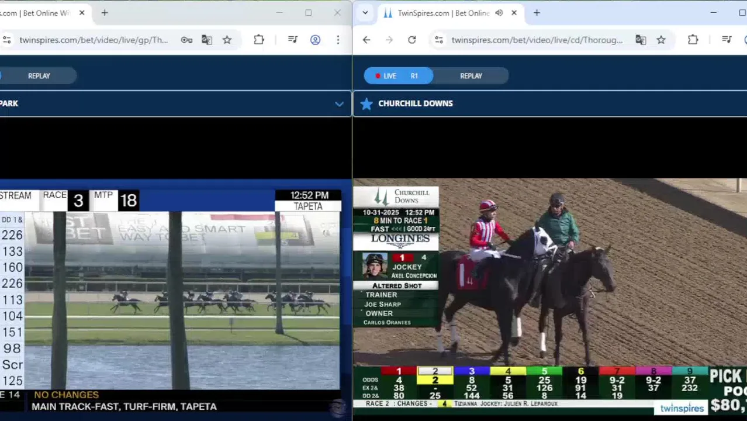Open media controls icon in the left window
The height and width of the screenshot is (421, 747).
click(x=293, y=40)
